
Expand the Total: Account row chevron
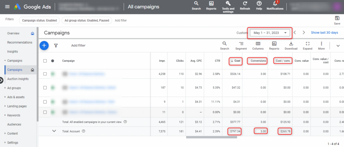(x=54, y=131)
